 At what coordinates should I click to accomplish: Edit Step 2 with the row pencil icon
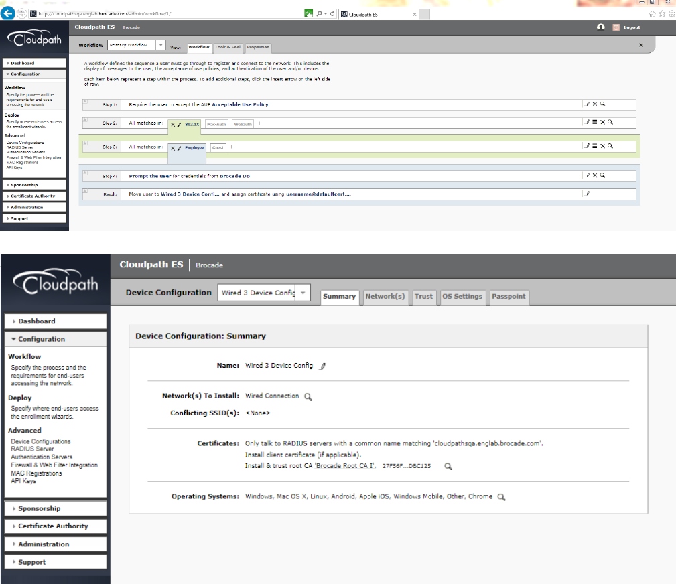[x=588, y=122]
